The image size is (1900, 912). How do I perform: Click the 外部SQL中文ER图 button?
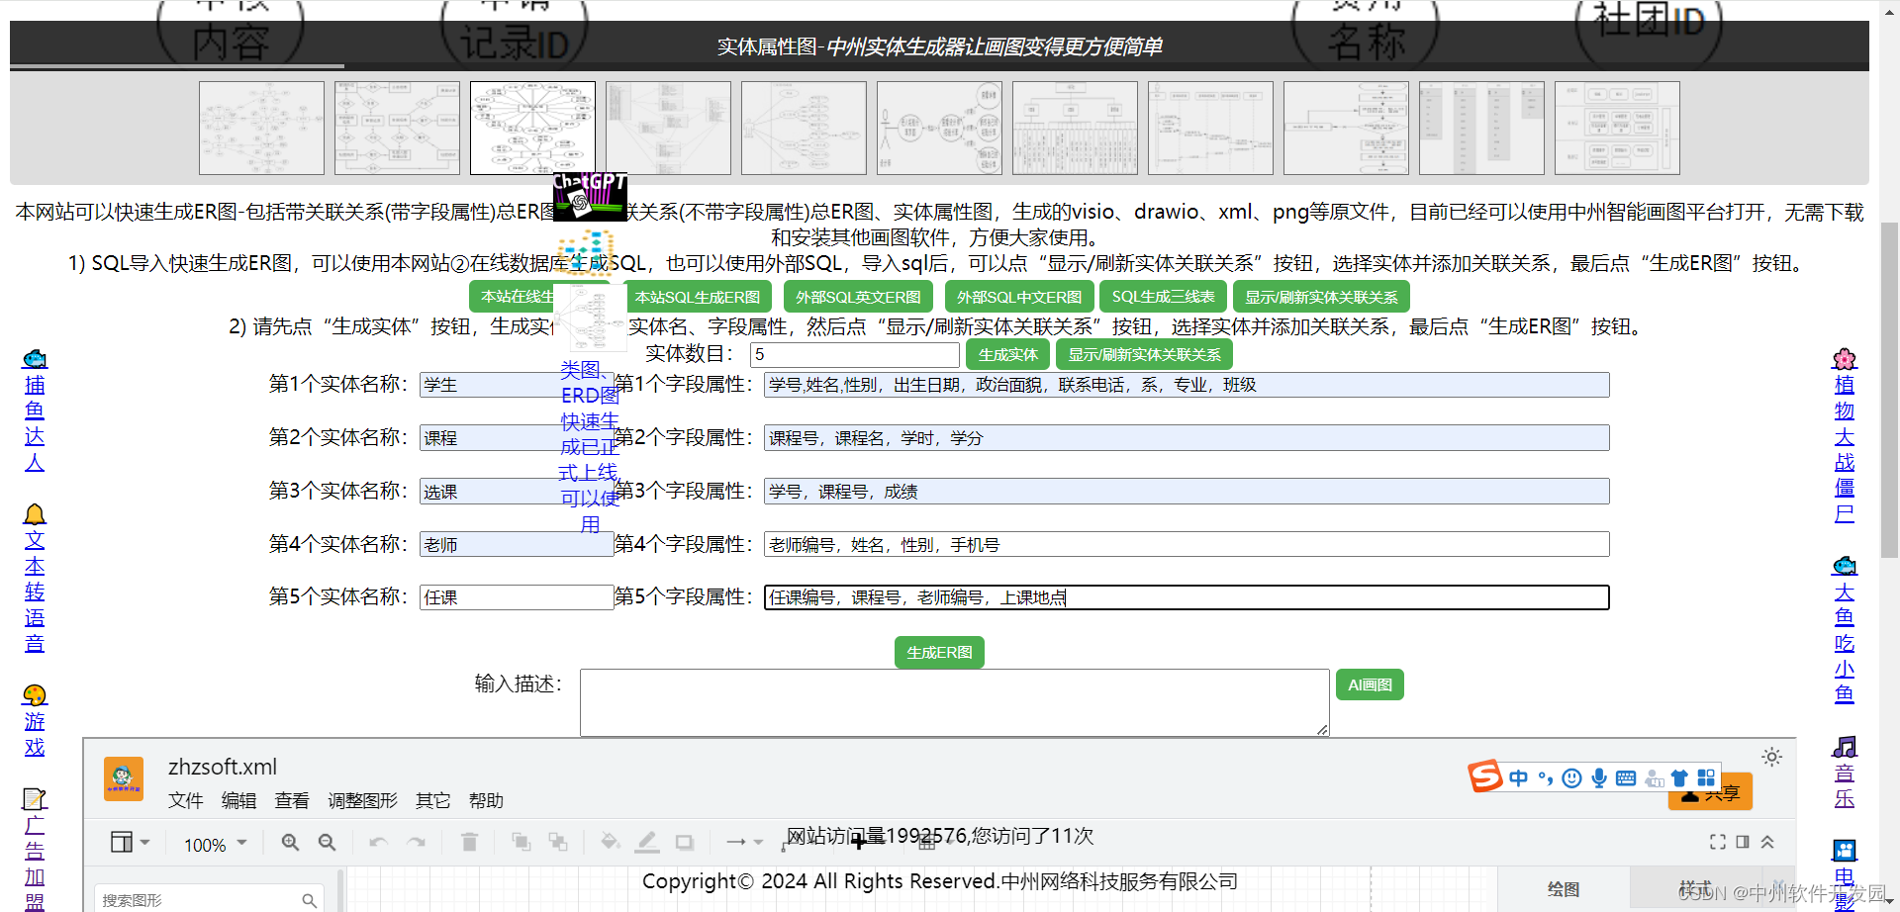pyautogui.click(x=1019, y=297)
